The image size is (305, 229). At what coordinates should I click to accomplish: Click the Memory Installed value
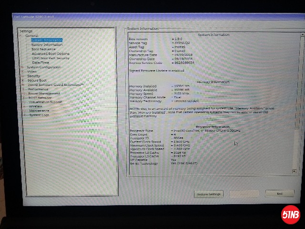[182, 86]
